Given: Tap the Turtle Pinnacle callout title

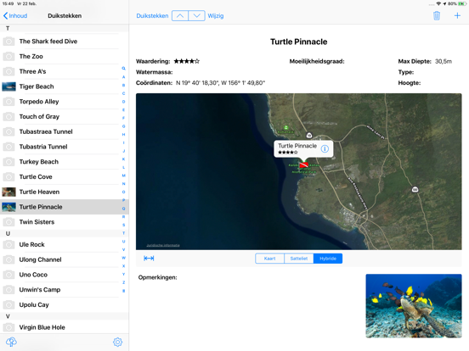Looking at the screenshot, I should 297,146.
